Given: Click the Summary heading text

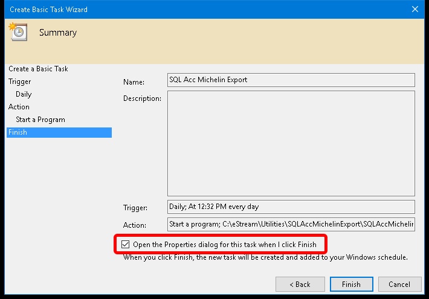Looking at the screenshot, I should (x=58, y=33).
